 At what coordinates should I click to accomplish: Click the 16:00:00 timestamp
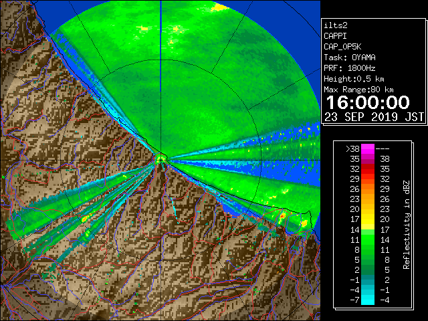tap(368, 102)
